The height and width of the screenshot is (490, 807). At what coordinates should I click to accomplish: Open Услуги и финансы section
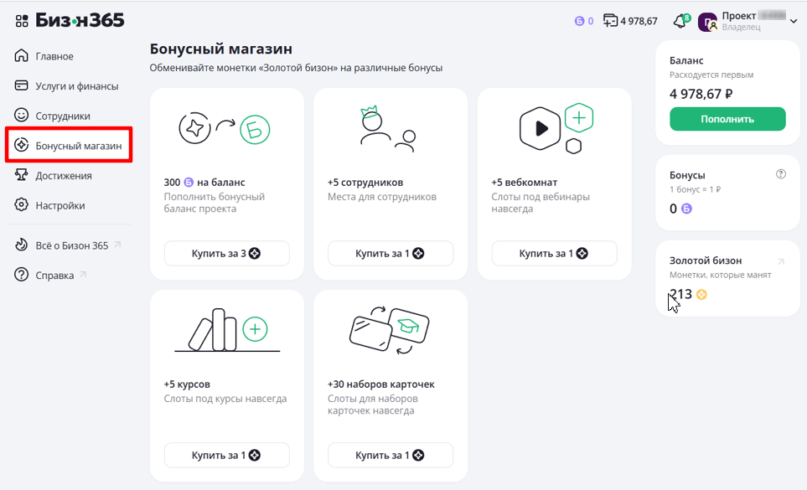76,86
